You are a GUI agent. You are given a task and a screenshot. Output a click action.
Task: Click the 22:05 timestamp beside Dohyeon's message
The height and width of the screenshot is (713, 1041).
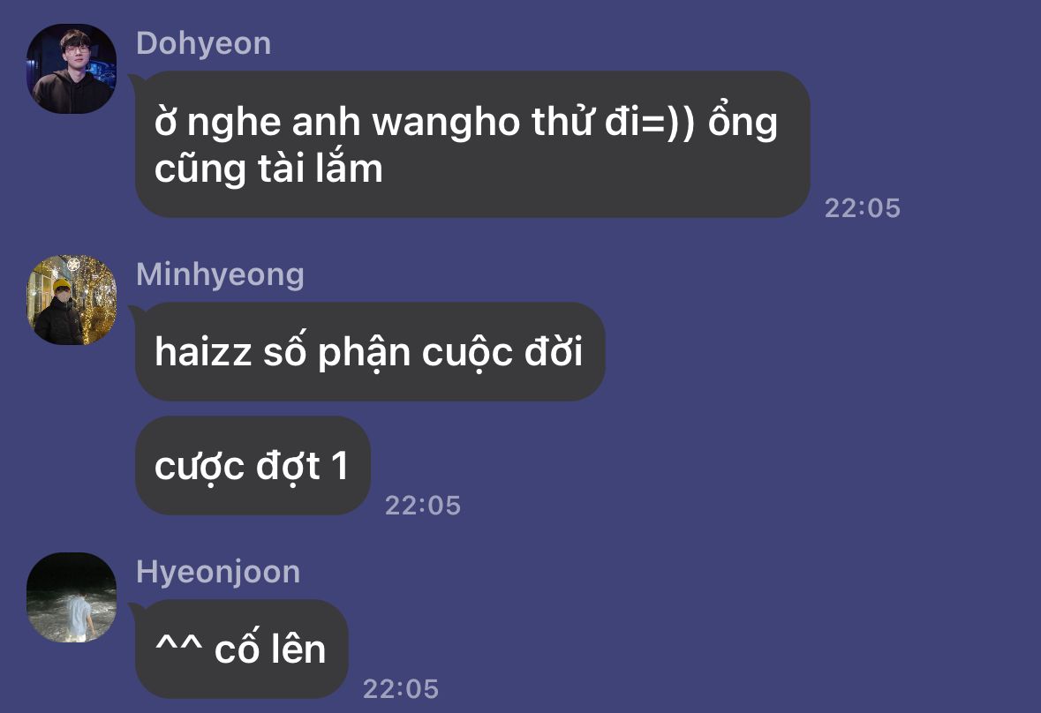[863, 208]
